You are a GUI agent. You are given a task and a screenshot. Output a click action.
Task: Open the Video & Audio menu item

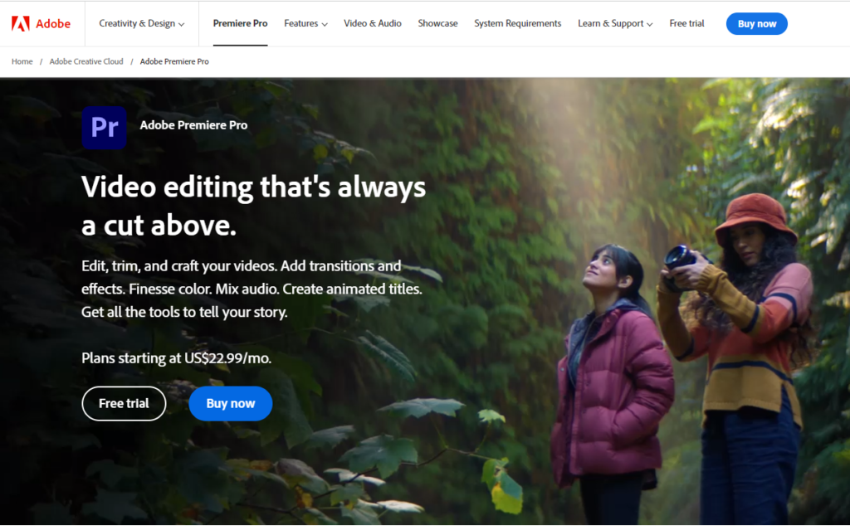(x=373, y=23)
